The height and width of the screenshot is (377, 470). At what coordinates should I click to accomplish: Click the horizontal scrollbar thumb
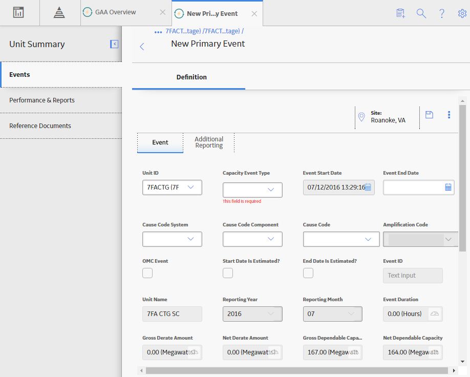pyautogui.click(x=297, y=370)
